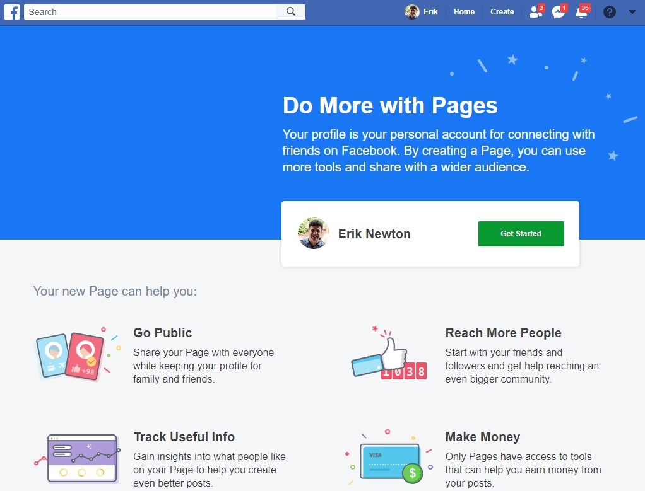The width and height of the screenshot is (645, 491).
Task: Click the Do More with Pages title
Action: point(390,106)
